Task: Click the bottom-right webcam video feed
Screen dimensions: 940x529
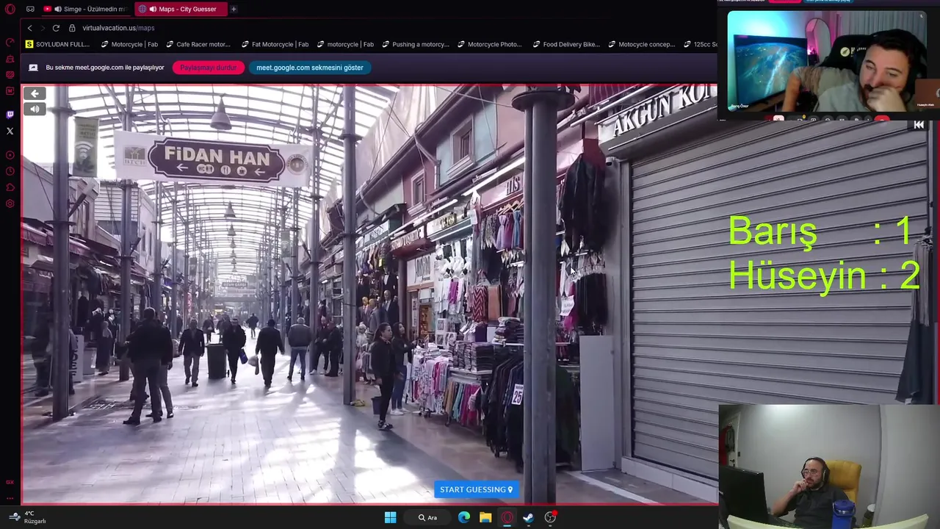Action: pyautogui.click(x=829, y=466)
